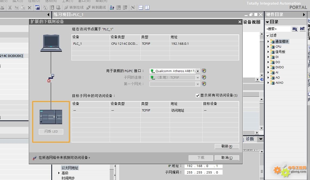Open dropdown arrow next to 诊断 tab
This screenshot has width=310, height=180.
point(261,139)
